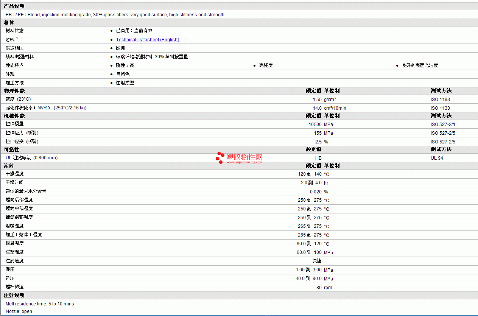Click the 外观 row label
This screenshot has height=316, width=478.
pyautogui.click(x=10, y=74)
